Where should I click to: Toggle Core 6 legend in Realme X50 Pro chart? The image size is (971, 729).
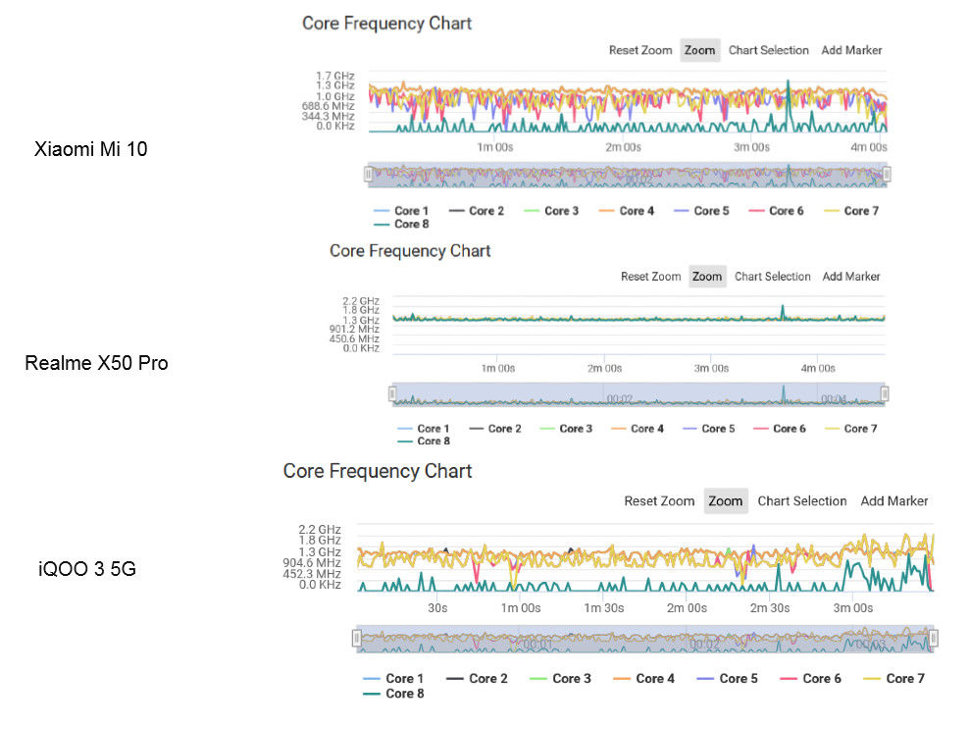780,429
